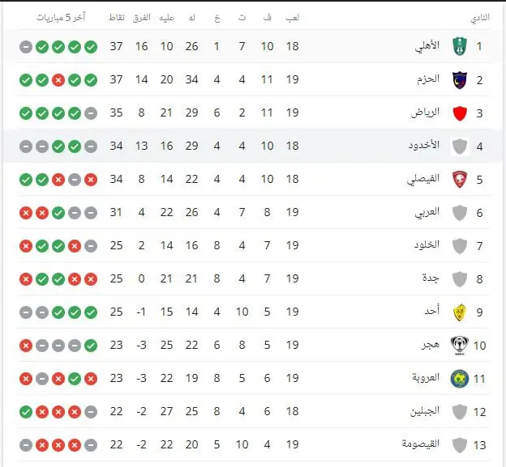Image resolution: width=506 pixels, height=467 pixels.
Task: Select the gray draw icon in الأهلي form
Action: coord(26,47)
